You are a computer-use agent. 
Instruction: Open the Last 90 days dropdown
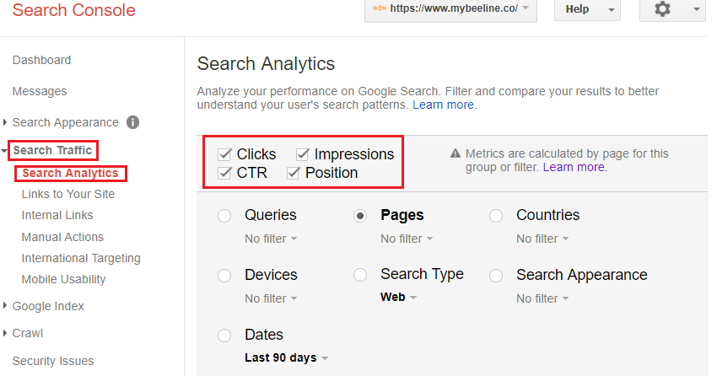click(x=286, y=357)
